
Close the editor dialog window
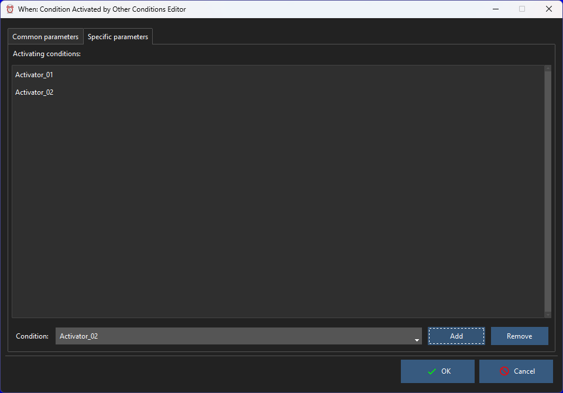pyautogui.click(x=548, y=9)
